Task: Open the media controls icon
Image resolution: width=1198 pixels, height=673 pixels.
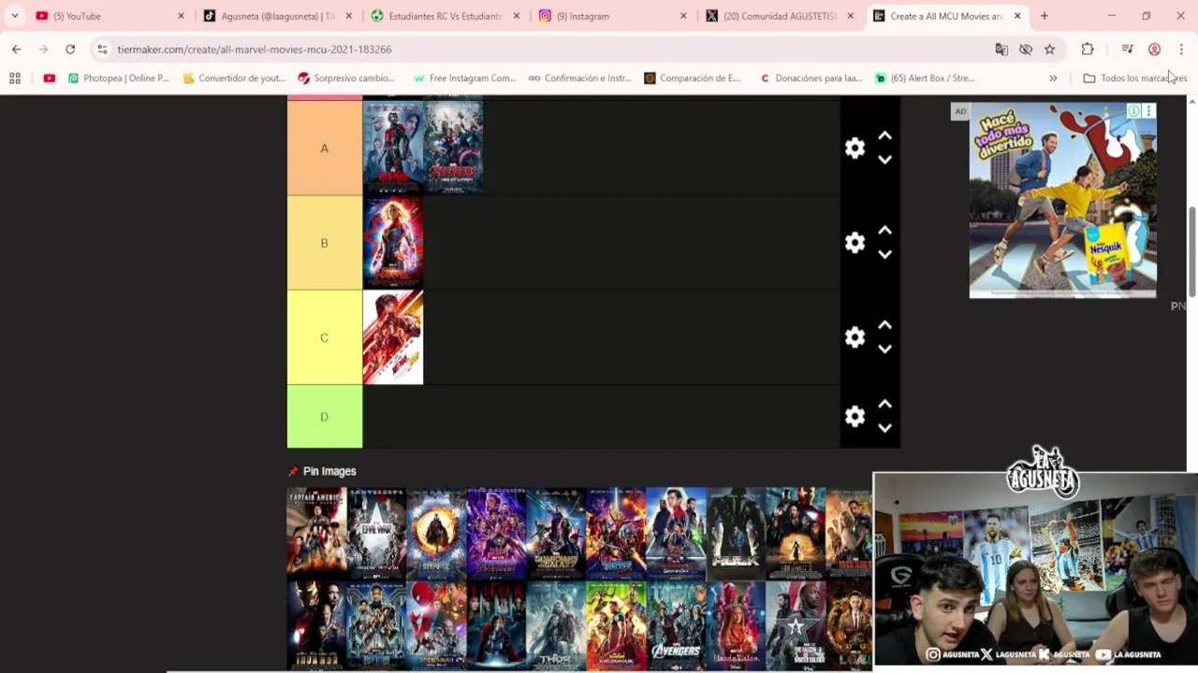Action: (1127, 50)
